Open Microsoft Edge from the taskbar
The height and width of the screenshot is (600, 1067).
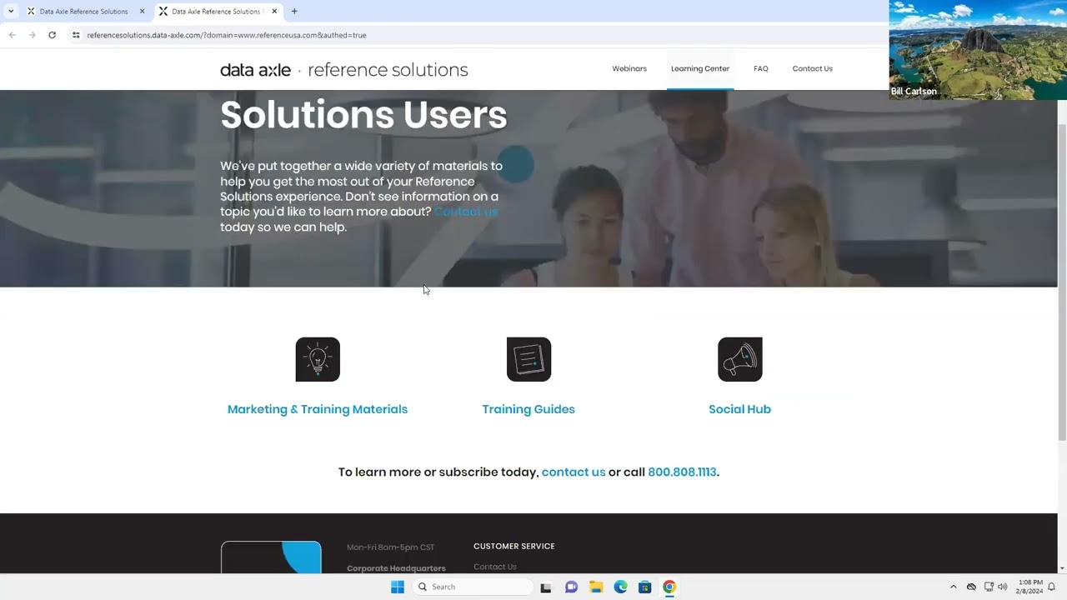620,587
